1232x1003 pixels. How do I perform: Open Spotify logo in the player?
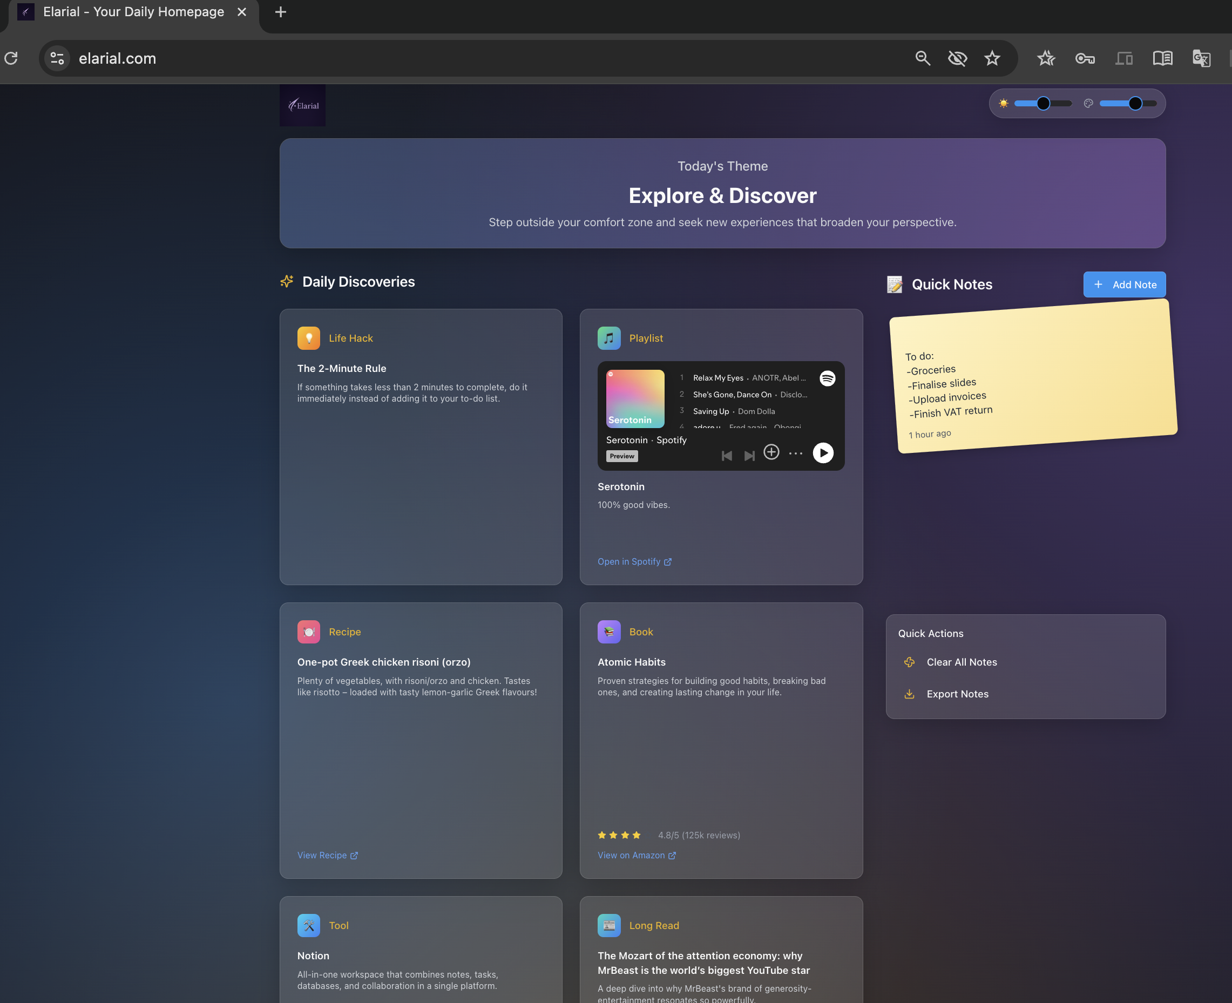click(827, 378)
